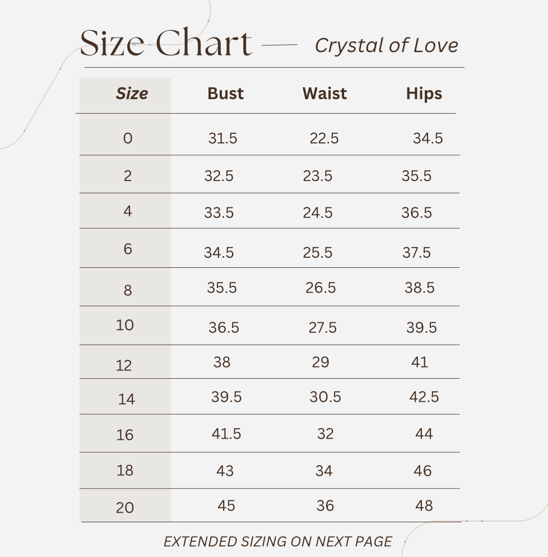Select the Bust column header

[x=225, y=94]
